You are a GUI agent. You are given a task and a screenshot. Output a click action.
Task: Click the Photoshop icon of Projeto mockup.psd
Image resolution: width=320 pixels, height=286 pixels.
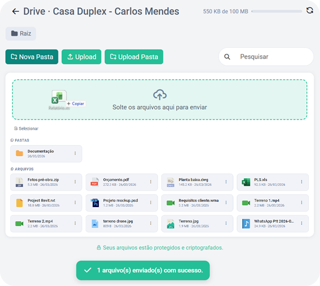click(x=95, y=203)
